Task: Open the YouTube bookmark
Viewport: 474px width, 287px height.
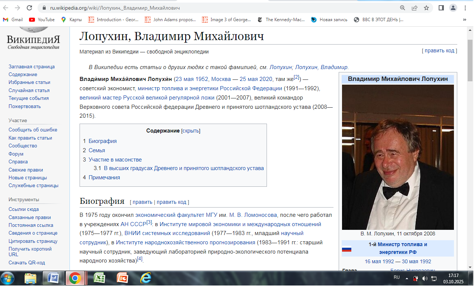Action: pos(42,20)
